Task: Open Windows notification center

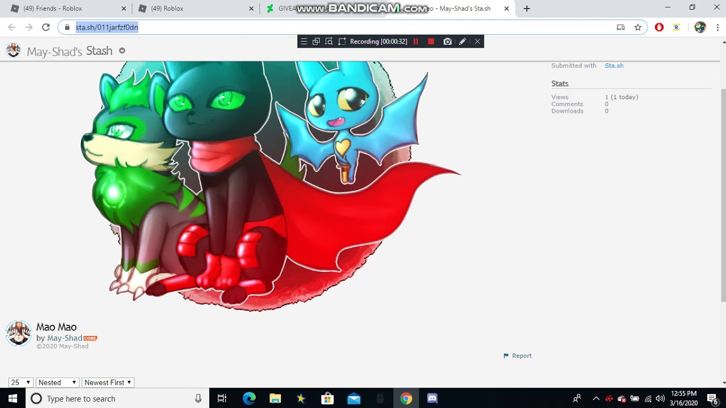Action: point(713,398)
